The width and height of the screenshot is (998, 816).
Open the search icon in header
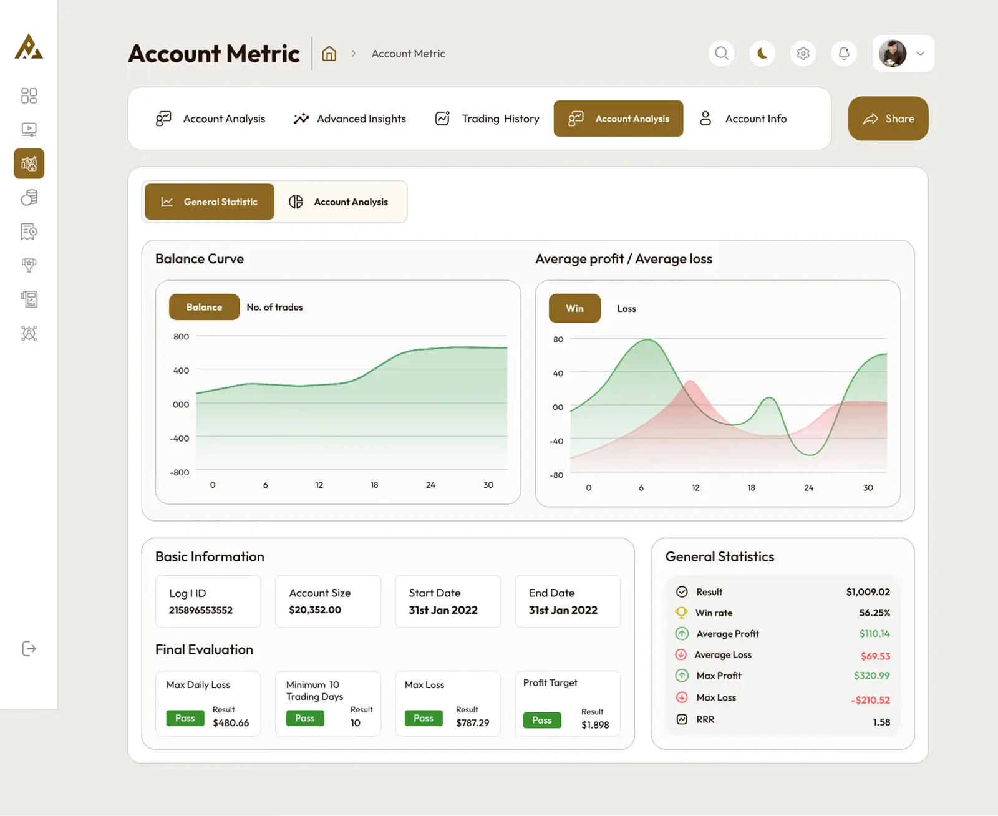pyautogui.click(x=722, y=54)
